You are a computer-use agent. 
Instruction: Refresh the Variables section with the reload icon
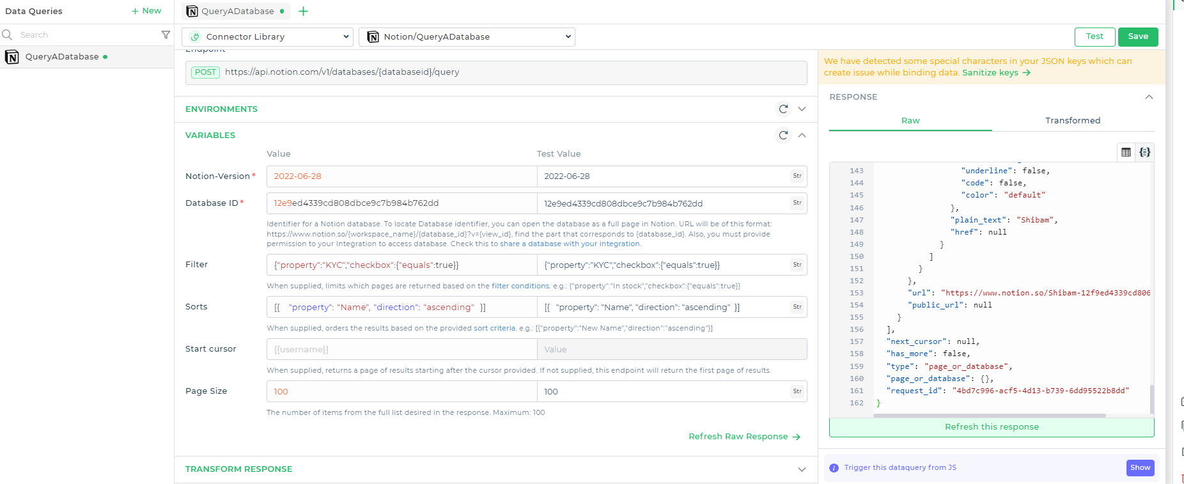(x=783, y=135)
